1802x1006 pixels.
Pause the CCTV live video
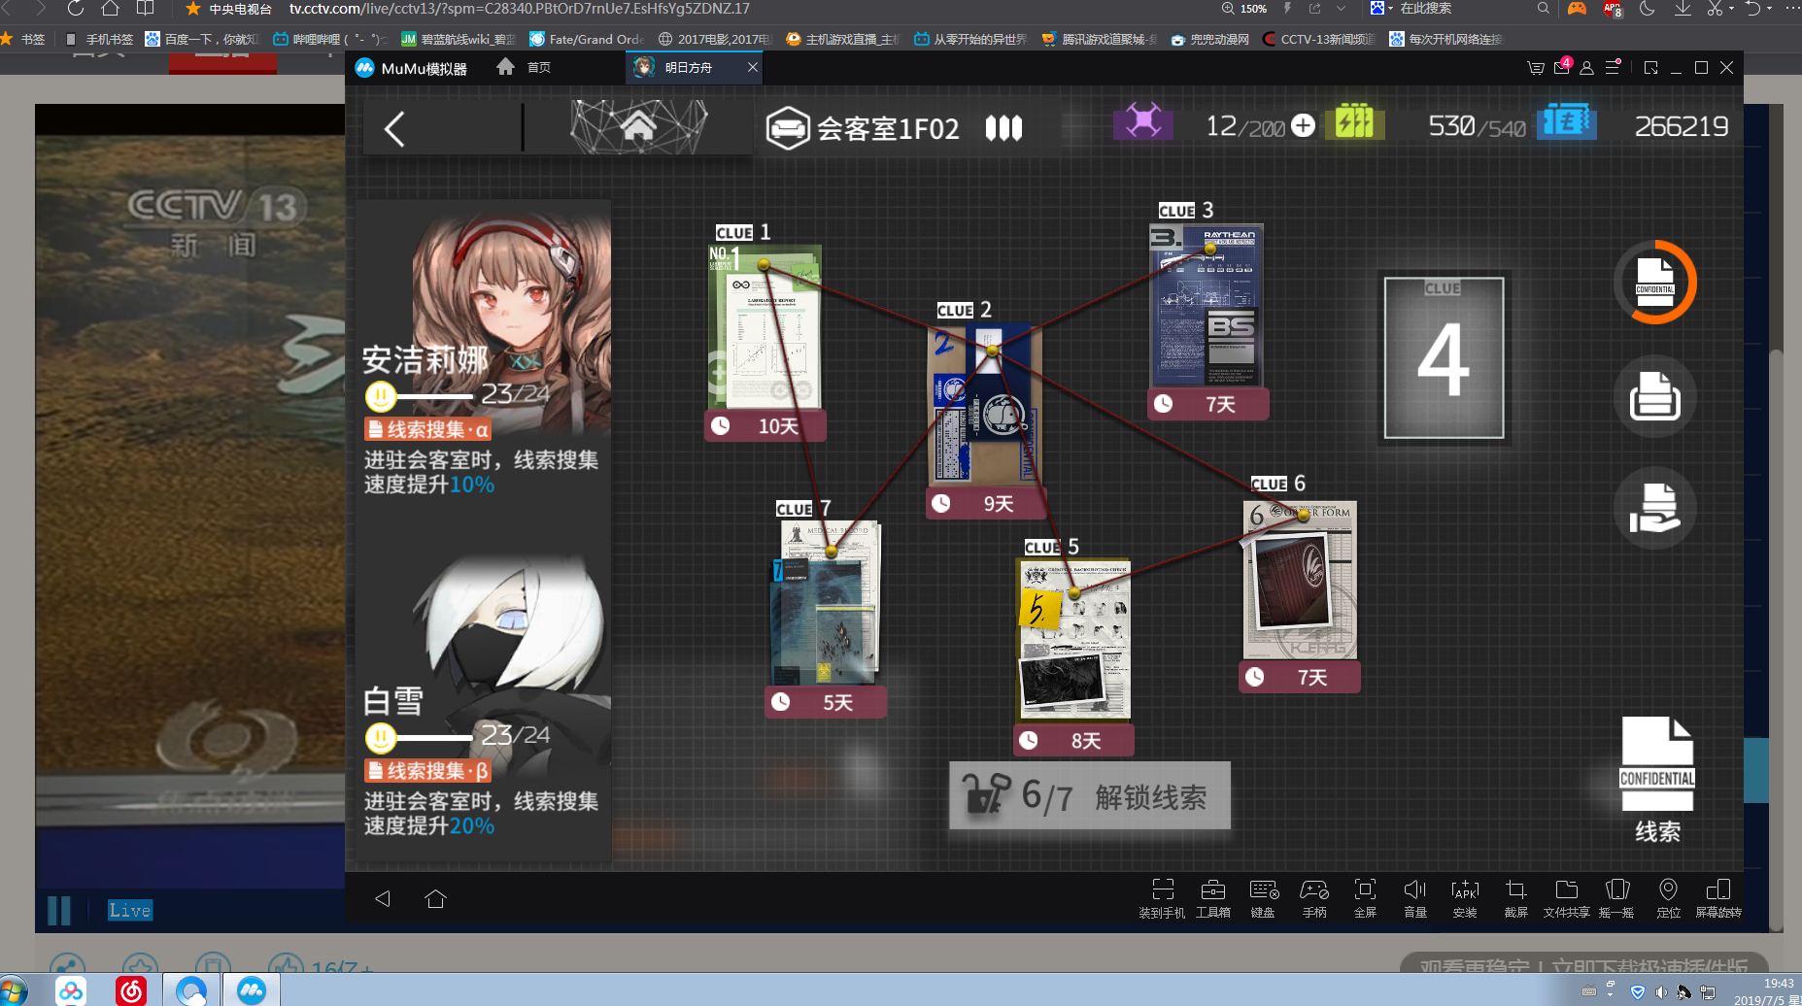(x=59, y=910)
